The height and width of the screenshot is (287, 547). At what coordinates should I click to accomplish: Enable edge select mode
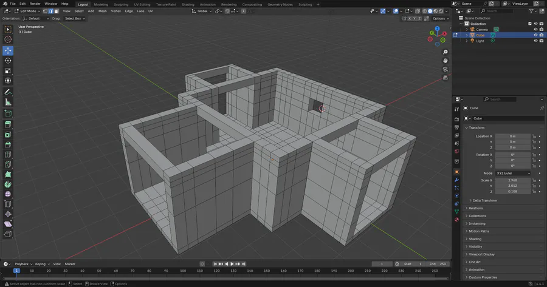coord(51,11)
